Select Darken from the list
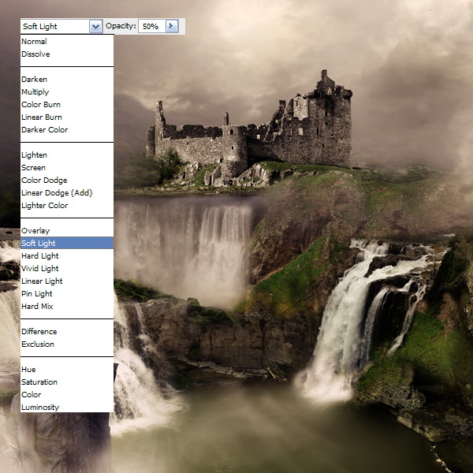473x473 pixels. 34,80
